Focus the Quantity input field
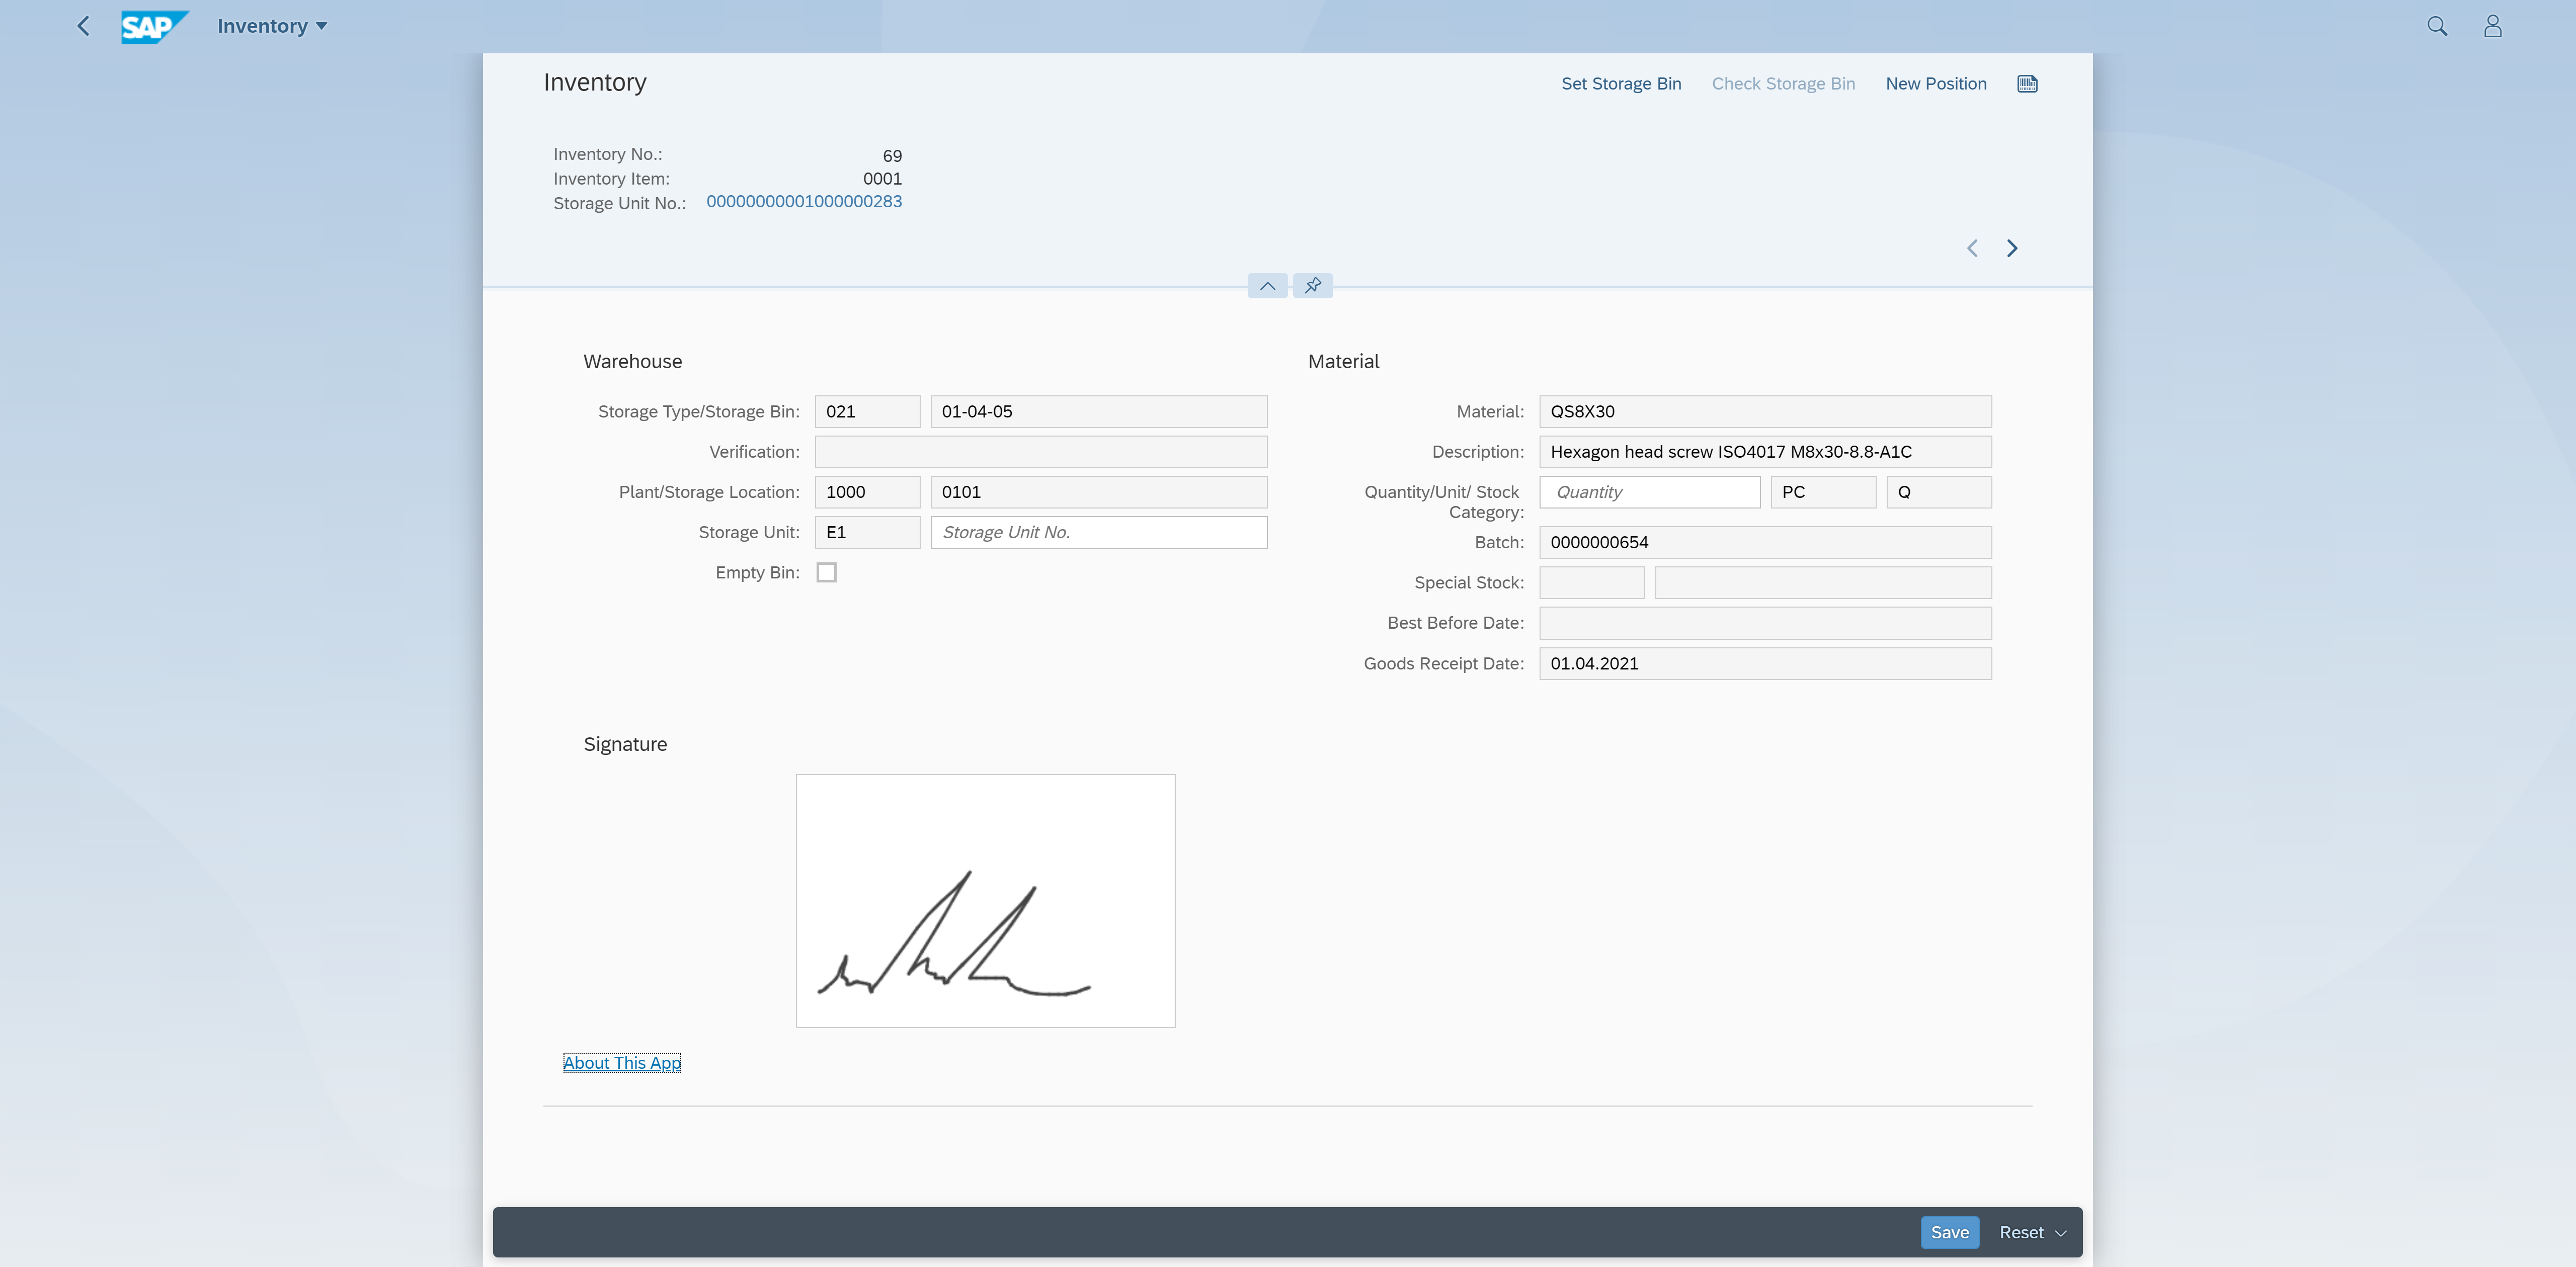The width and height of the screenshot is (2576, 1267). click(x=1650, y=492)
